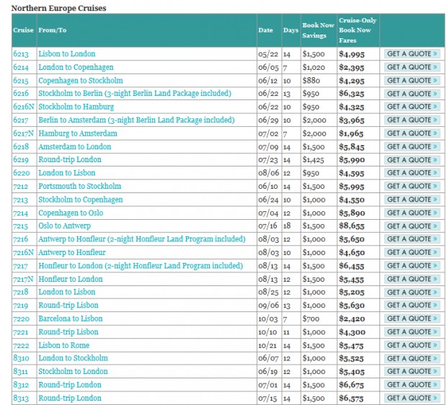Request quote for cruise 7217N Honfleur to London
The width and height of the screenshot is (447, 405).
tap(412, 279)
